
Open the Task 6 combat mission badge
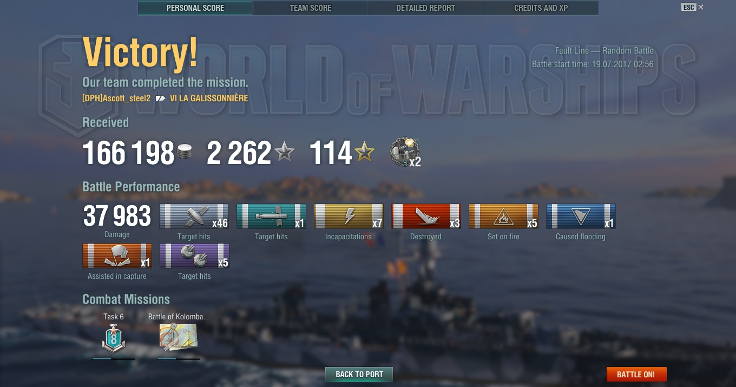click(114, 338)
